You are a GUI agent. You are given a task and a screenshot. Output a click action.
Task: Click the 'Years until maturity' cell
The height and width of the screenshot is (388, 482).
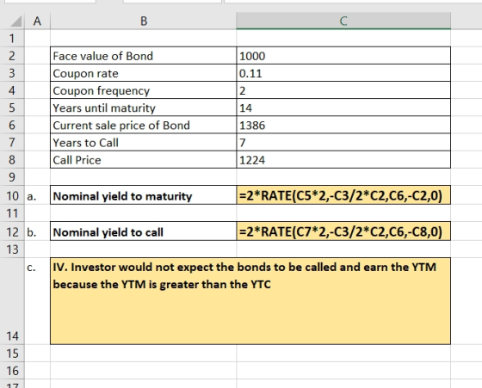tap(144, 108)
